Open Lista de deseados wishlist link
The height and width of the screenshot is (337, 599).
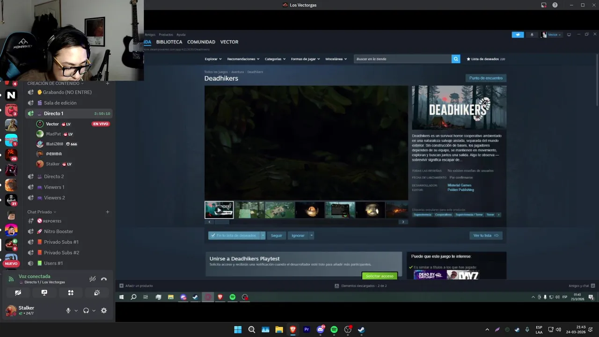coord(486,59)
